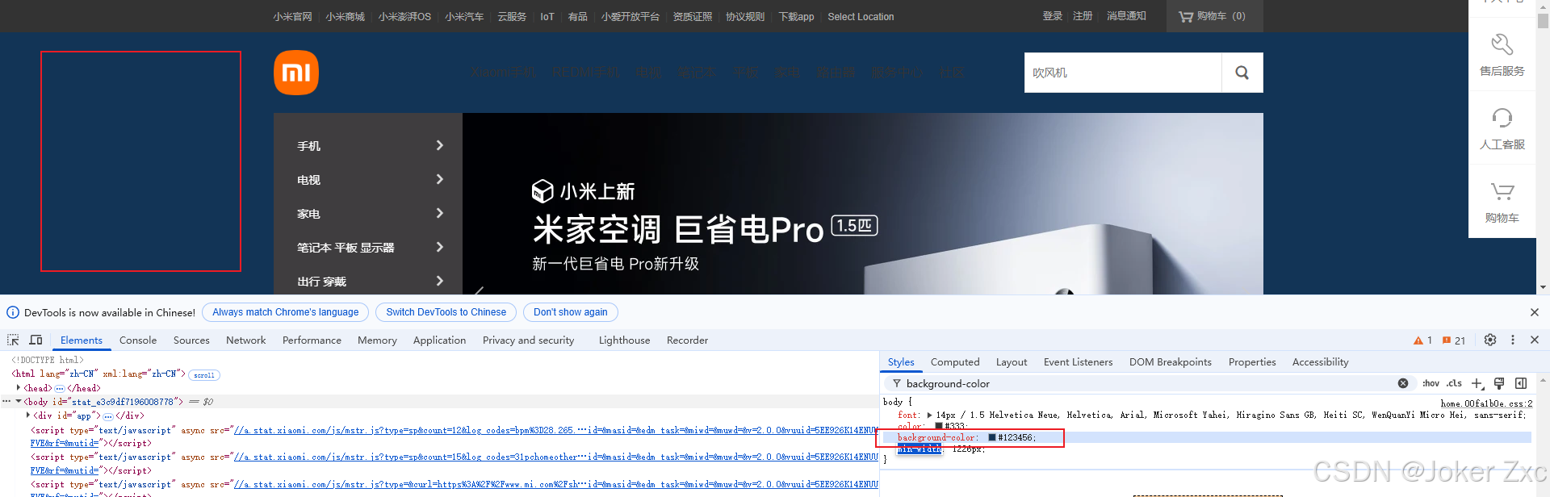Click the scroll badge on html tag
Image resolution: width=1550 pixels, height=497 pixels.
(204, 375)
